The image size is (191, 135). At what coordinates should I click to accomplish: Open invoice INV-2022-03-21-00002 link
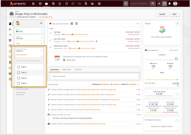82,110
